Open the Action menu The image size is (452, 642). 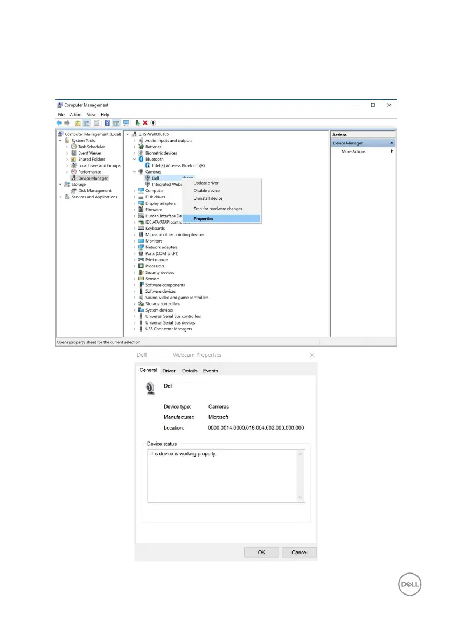[75, 115]
